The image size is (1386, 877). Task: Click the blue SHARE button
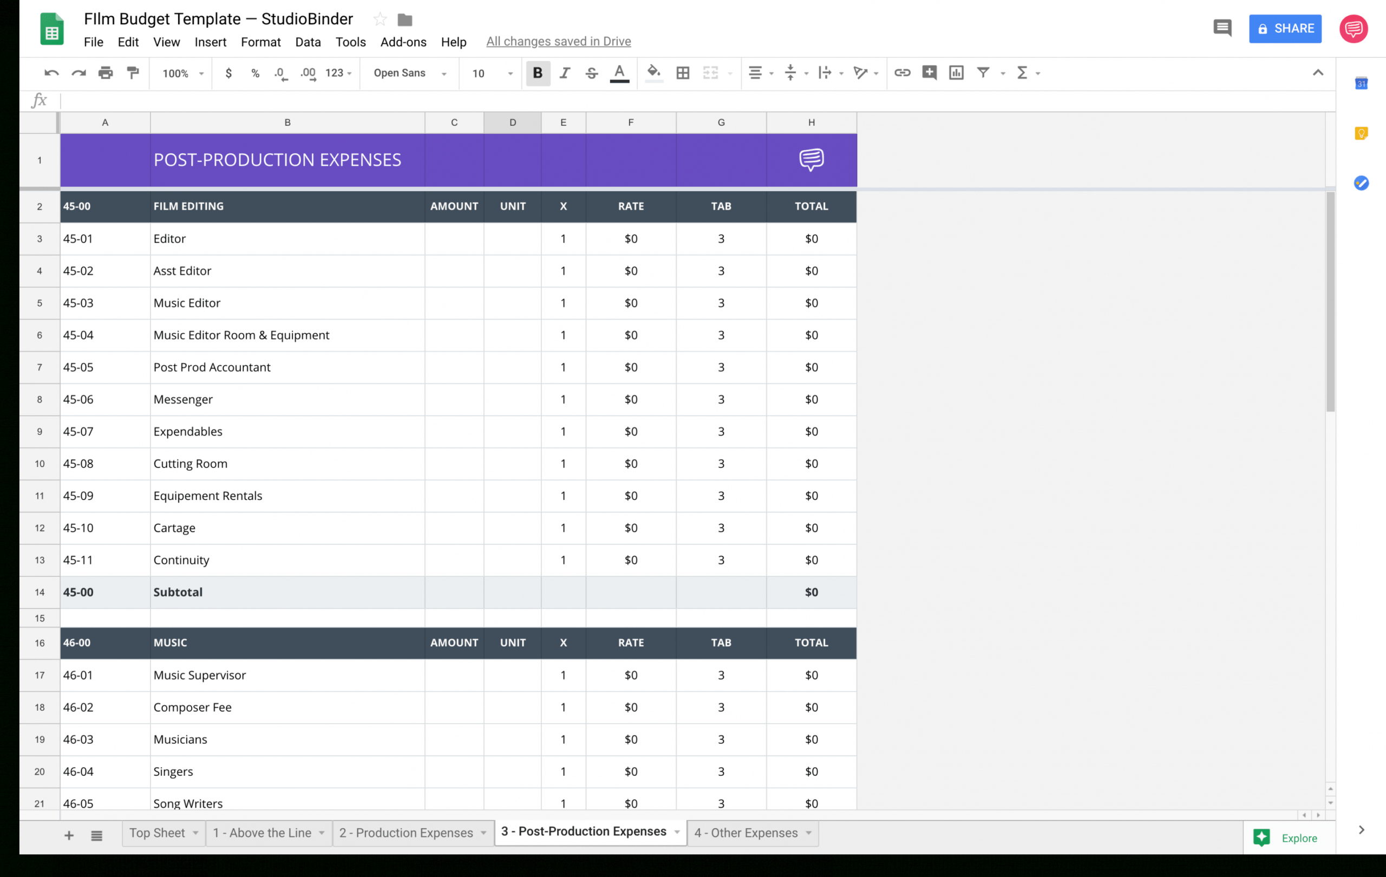click(1285, 28)
